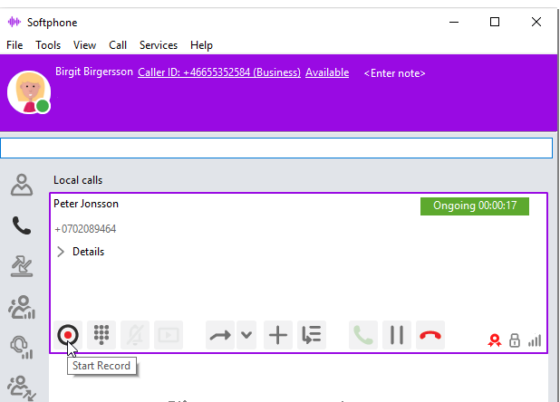Open the headset statistics sidebar icon
Screen dimensions: 560x402
(x=22, y=348)
